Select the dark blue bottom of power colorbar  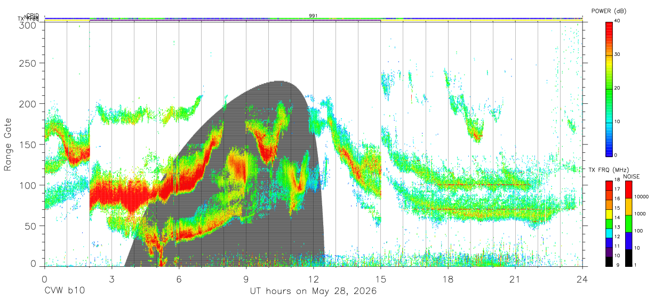[x=609, y=151]
